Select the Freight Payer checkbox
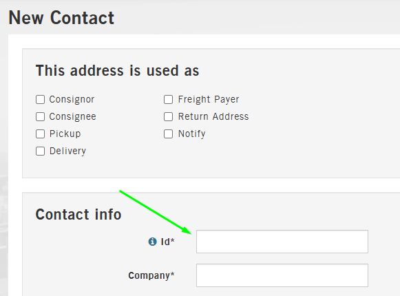Image resolution: width=400 pixels, height=296 pixels. tap(168, 99)
